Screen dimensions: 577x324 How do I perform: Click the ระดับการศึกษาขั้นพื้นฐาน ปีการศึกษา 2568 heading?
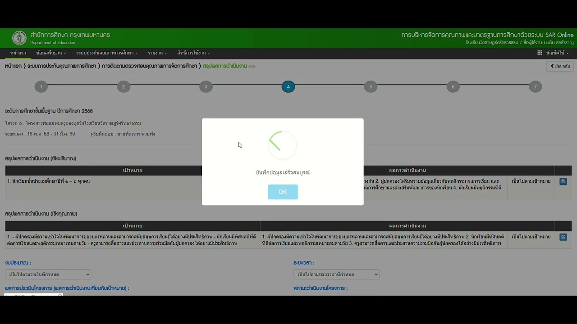point(49,111)
